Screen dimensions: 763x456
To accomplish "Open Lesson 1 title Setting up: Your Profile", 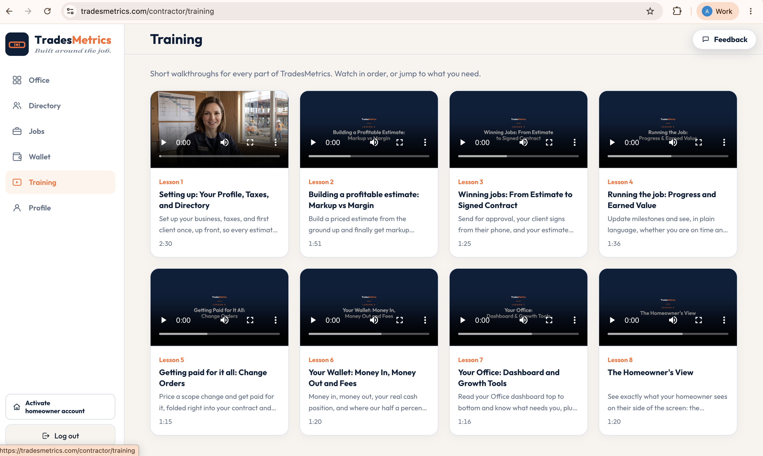I will [x=214, y=200].
